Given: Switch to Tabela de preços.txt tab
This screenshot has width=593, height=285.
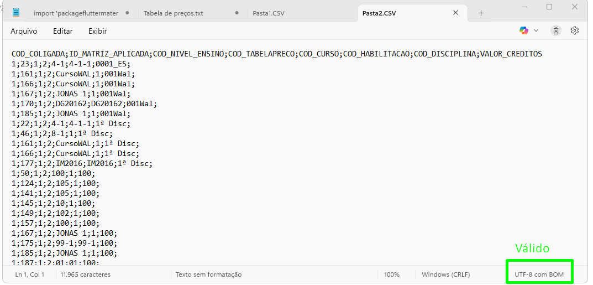Looking at the screenshot, I should coord(174,13).
